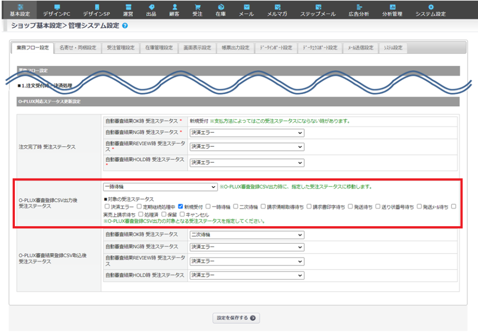The width and height of the screenshot is (478, 335).
Task: Check the 決済エラー target status checkbox
Action: tap(107, 207)
